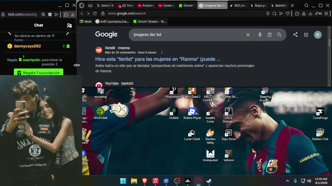The image size is (332, 186).
Task: Switch to the SEO_ho TikTok tab
Action: [x=238, y=5]
